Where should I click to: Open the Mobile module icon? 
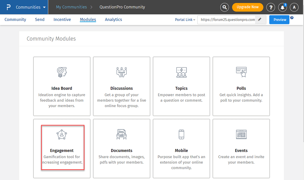click(x=181, y=134)
